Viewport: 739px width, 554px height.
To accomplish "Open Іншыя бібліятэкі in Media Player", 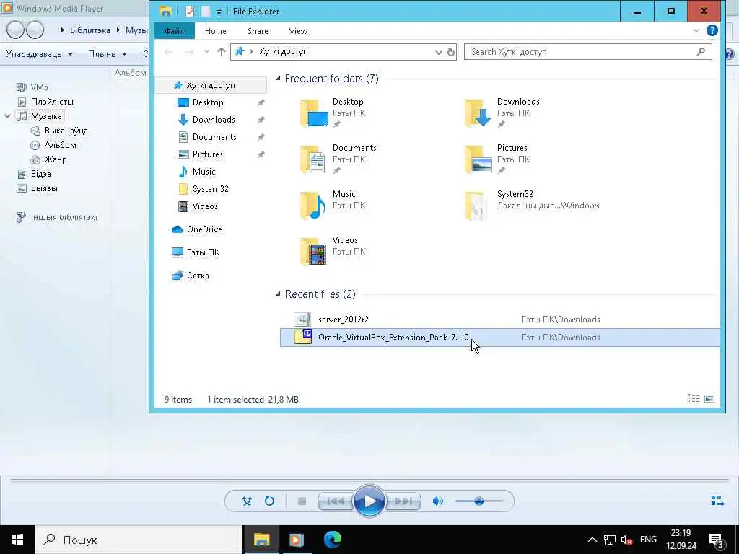I will (64, 217).
